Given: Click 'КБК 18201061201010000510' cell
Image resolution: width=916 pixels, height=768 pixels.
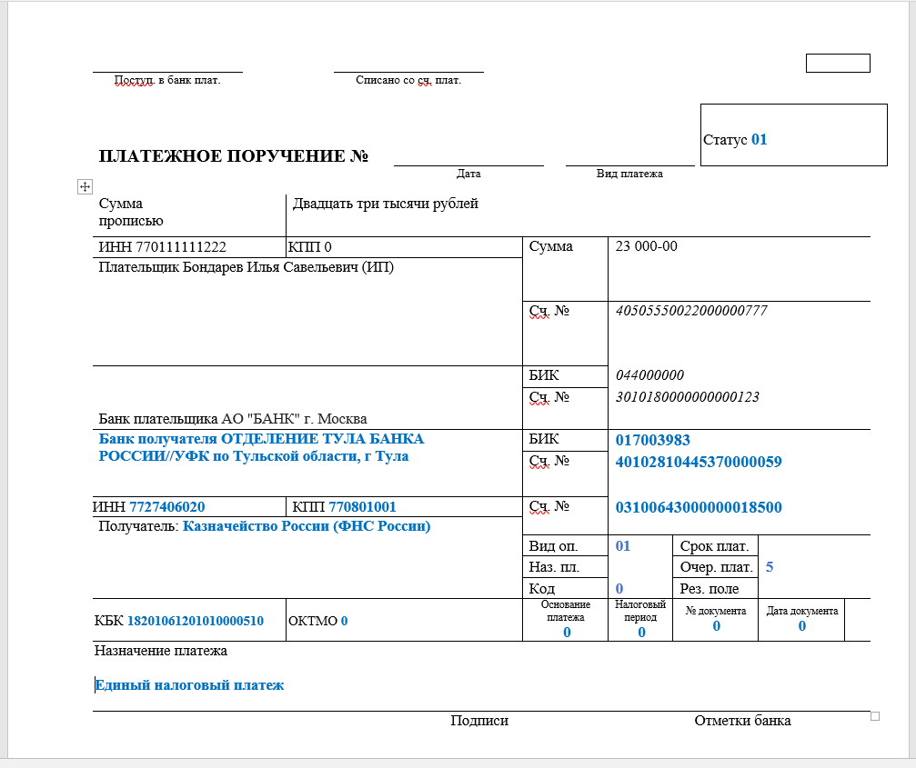Looking at the screenshot, I should (189, 621).
